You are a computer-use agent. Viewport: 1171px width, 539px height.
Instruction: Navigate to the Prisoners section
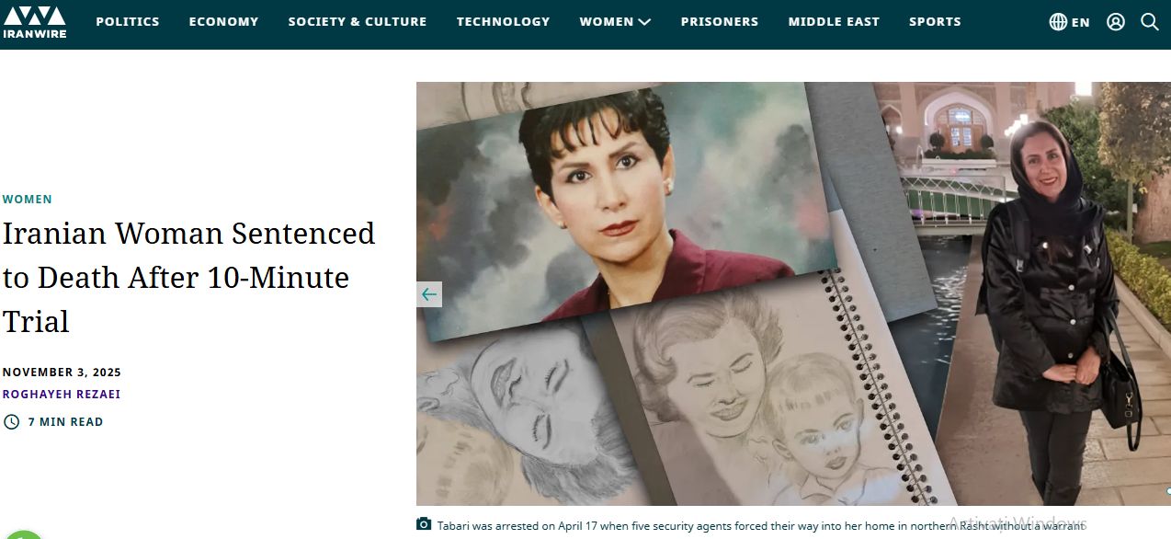pos(720,21)
